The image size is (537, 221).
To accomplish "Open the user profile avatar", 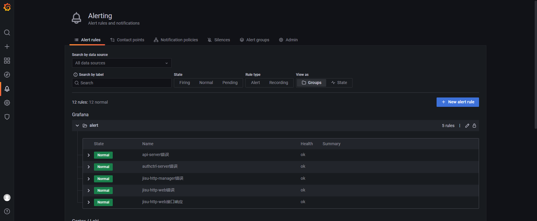I will [7, 198].
